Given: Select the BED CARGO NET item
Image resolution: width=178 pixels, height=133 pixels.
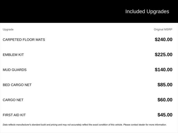Looking at the screenshot, I should point(17,85).
